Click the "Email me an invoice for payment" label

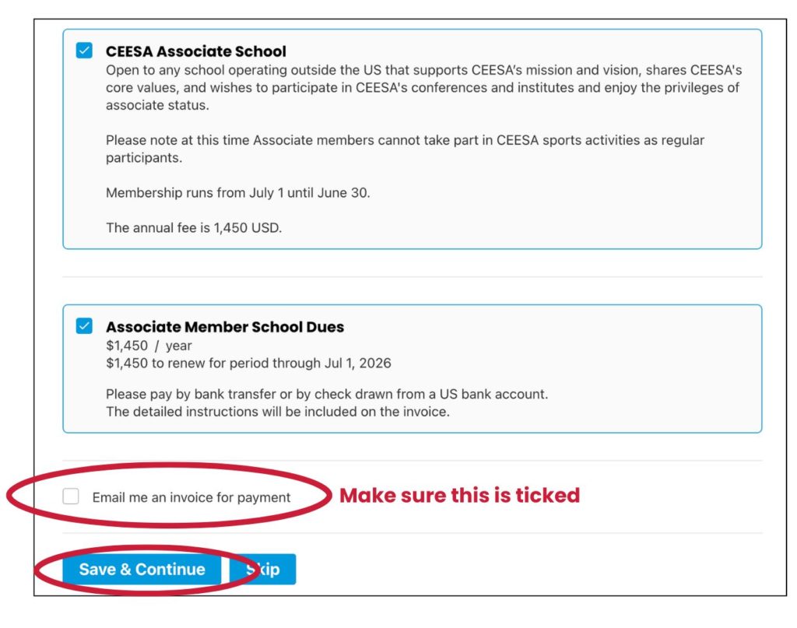coord(191,497)
